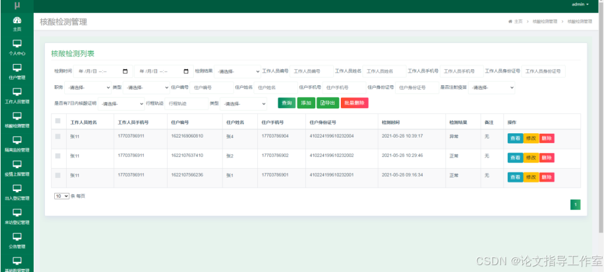
Task: Click the 查询 search button
Action: pos(287,103)
